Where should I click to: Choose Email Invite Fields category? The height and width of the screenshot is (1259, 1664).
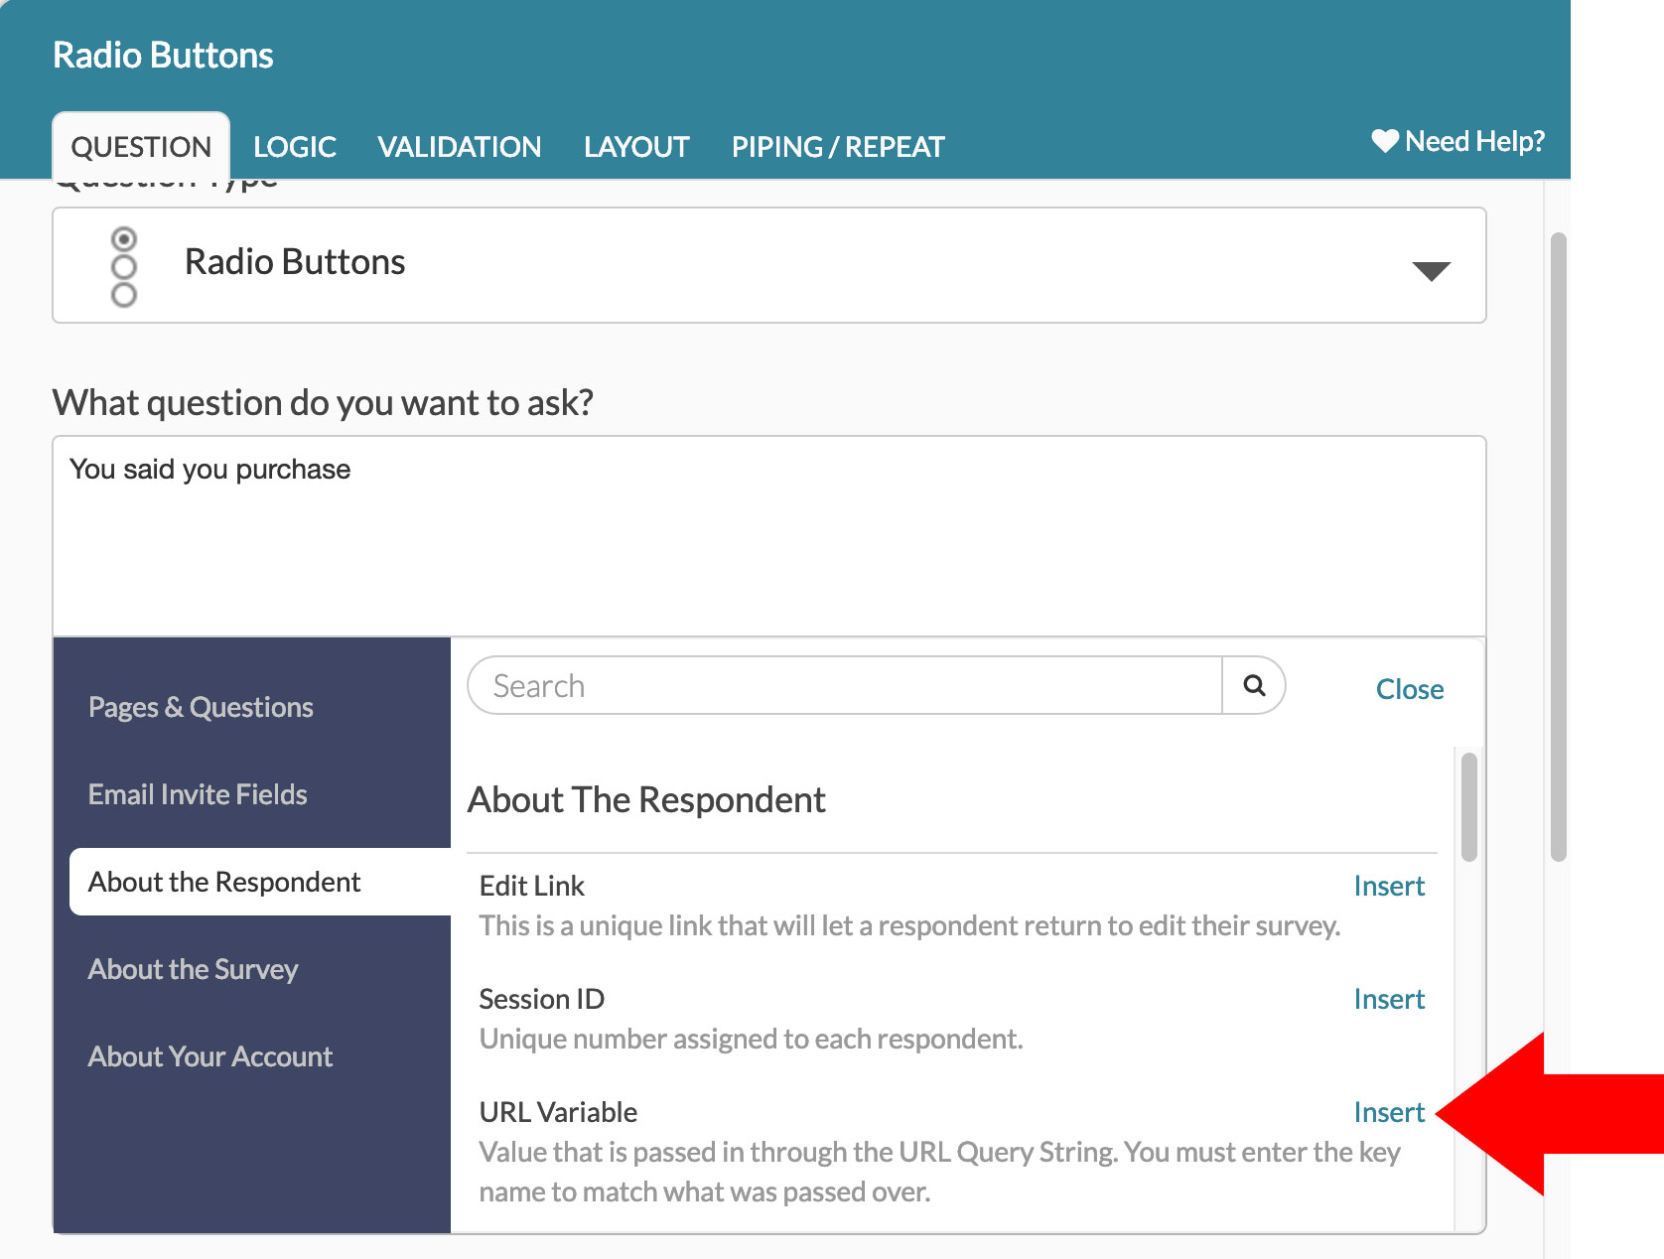[198, 794]
